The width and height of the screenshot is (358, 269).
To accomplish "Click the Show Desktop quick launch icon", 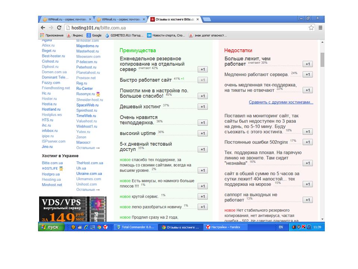I will 92,227.
